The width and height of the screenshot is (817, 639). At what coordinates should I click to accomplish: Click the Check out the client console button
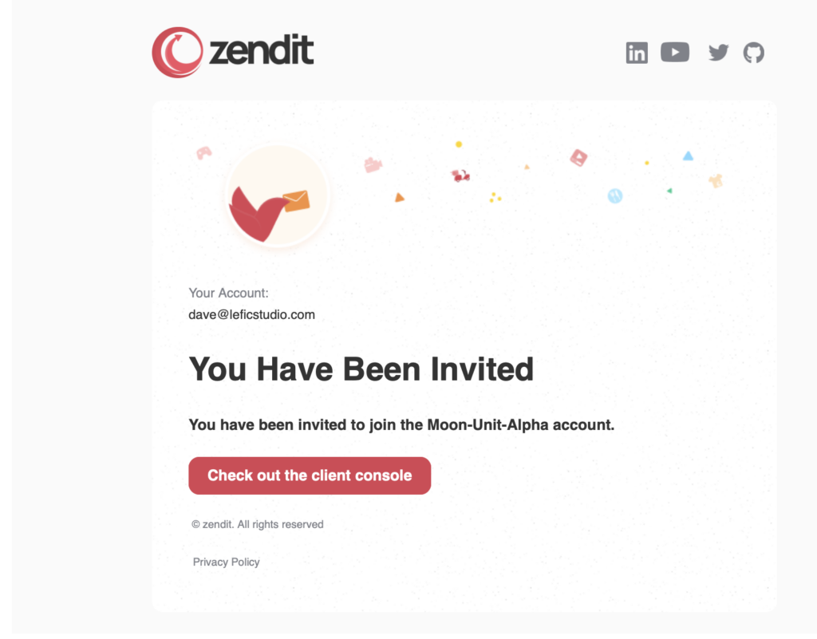point(310,475)
